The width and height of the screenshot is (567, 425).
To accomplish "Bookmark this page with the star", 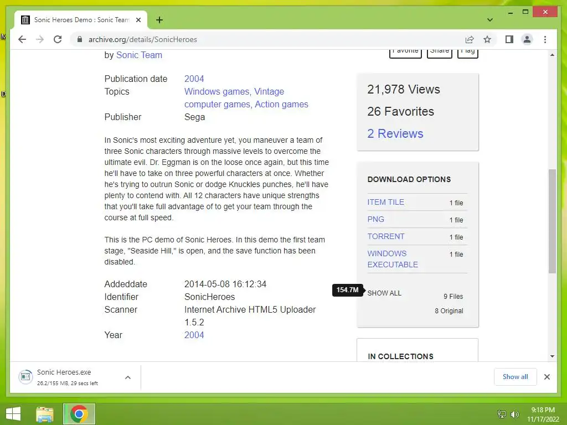I will coord(487,39).
